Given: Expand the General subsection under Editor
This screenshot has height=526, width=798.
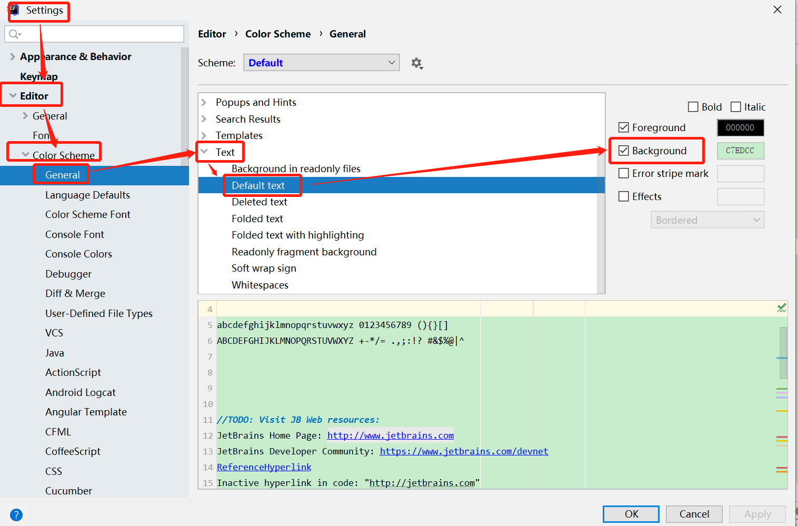Looking at the screenshot, I should click(x=25, y=116).
